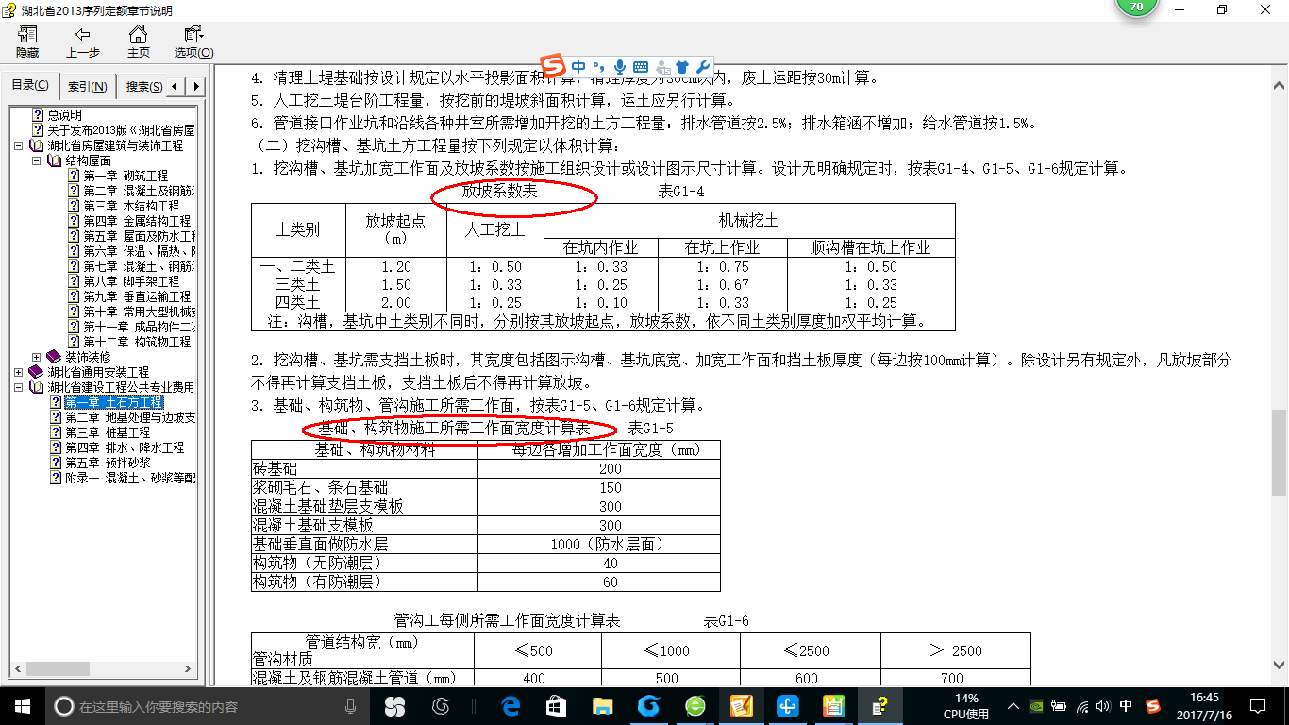Open the Sogou skin shirt icon

[x=682, y=67]
